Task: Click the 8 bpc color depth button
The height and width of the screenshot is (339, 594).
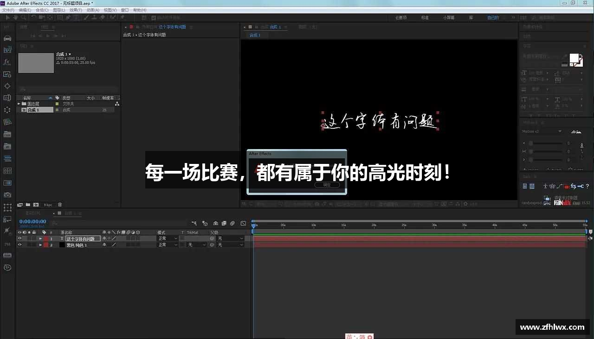Action: (48, 204)
